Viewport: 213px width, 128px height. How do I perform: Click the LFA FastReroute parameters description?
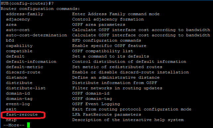tap(107, 114)
